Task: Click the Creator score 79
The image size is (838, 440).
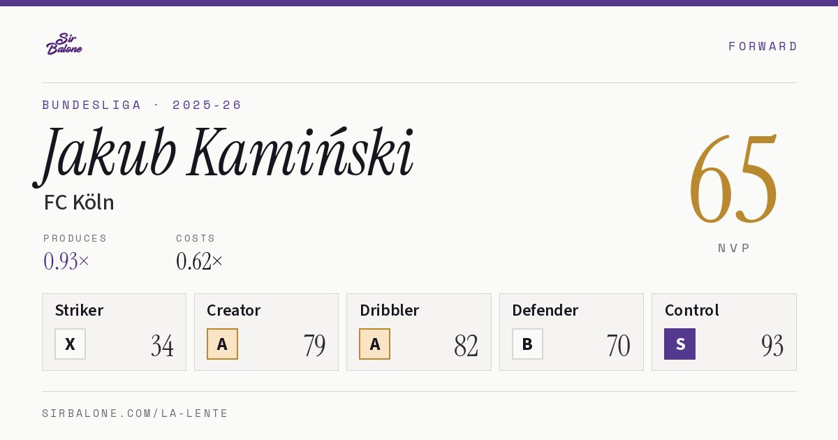Action: pyautogui.click(x=314, y=346)
